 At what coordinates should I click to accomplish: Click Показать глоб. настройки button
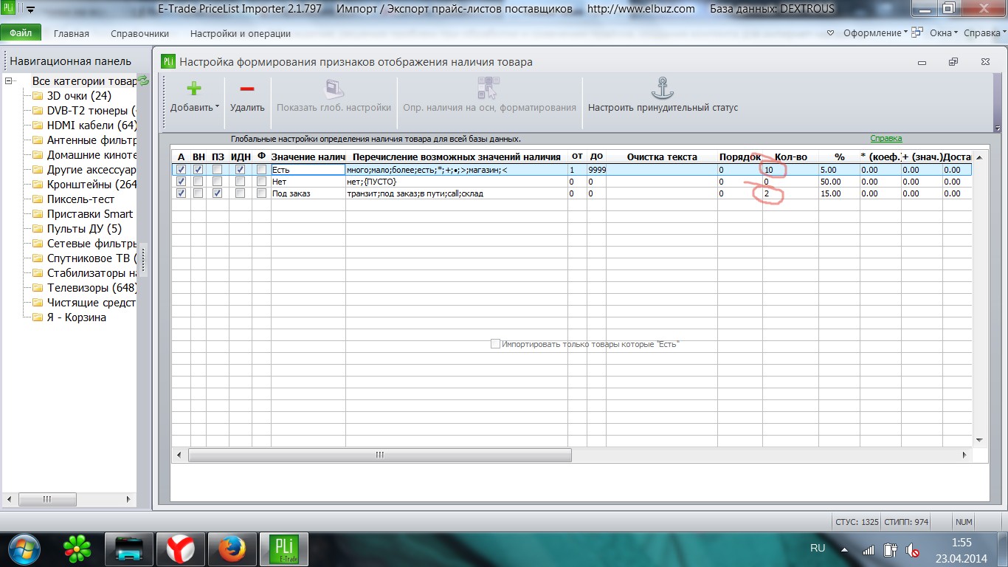coord(334,94)
